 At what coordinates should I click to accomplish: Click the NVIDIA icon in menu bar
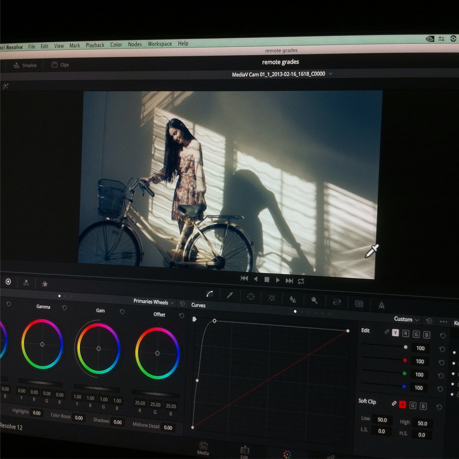pyautogui.click(x=429, y=39)
